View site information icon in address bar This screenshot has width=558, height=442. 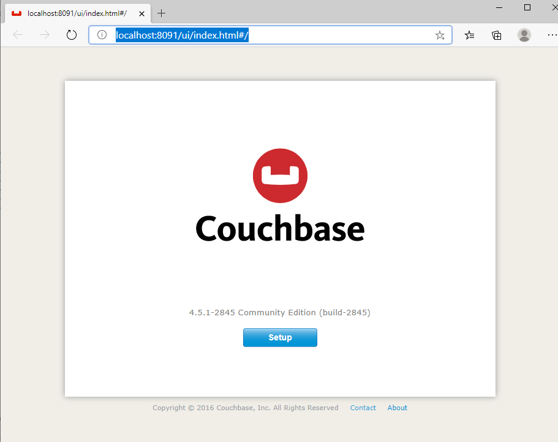point(102,35)
